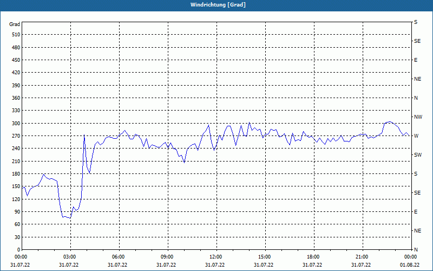Click the 450 degree axis label
Screen dimensions: 433x271
(16, 60)
